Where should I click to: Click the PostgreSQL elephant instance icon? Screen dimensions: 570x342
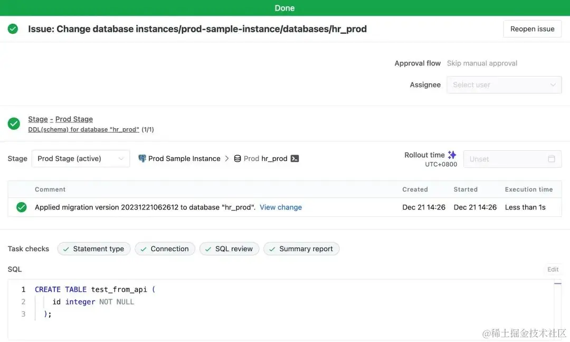pos(142,158)
